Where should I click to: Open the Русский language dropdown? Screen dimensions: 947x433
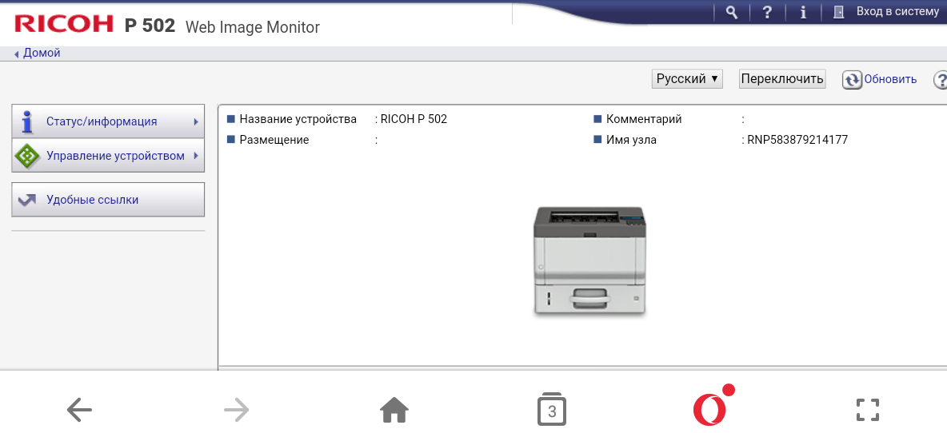[687, 78]
